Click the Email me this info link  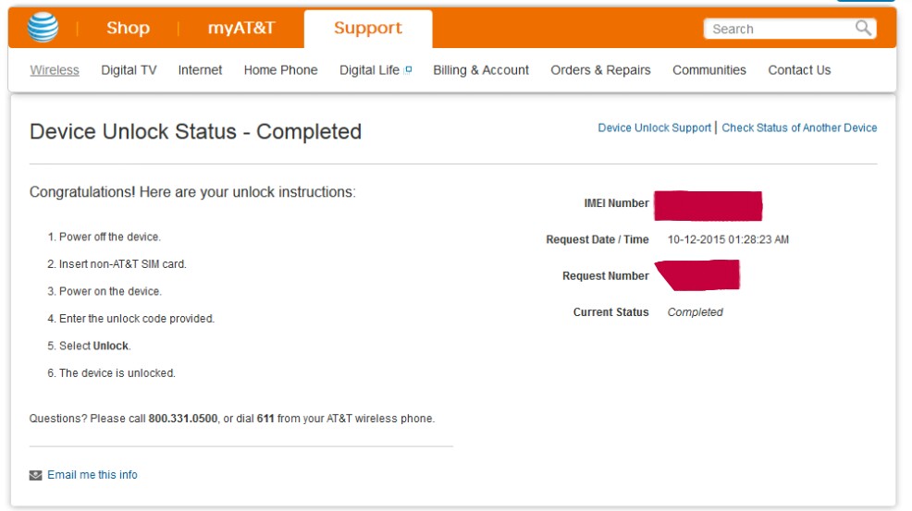[92, 475]
